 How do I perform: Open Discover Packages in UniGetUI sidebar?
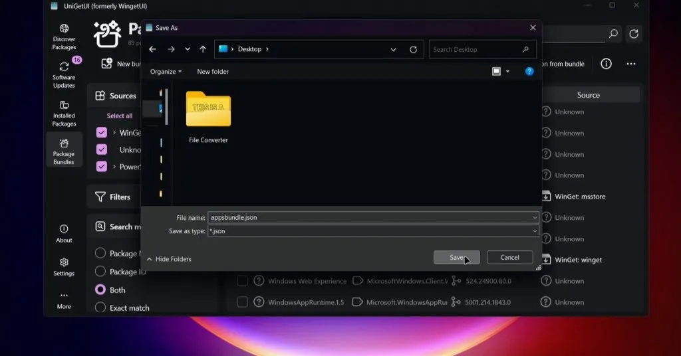pos(64,37)
